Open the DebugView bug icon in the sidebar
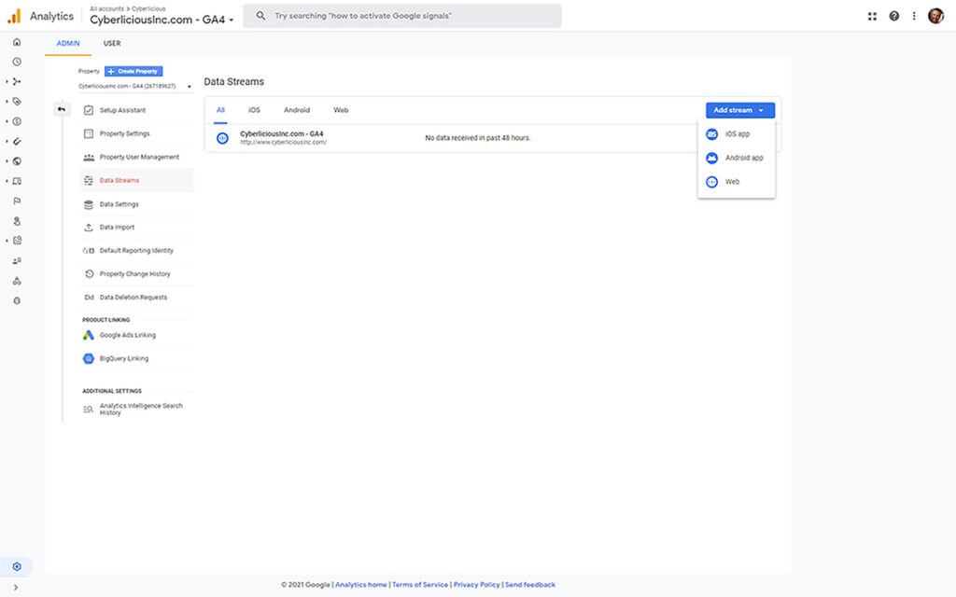 pyautogui.click(x=17, y=301)
